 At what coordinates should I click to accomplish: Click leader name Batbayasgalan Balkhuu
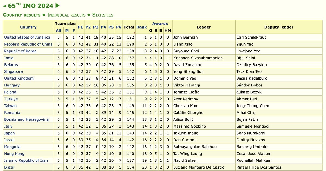click(x=195, y=147)
